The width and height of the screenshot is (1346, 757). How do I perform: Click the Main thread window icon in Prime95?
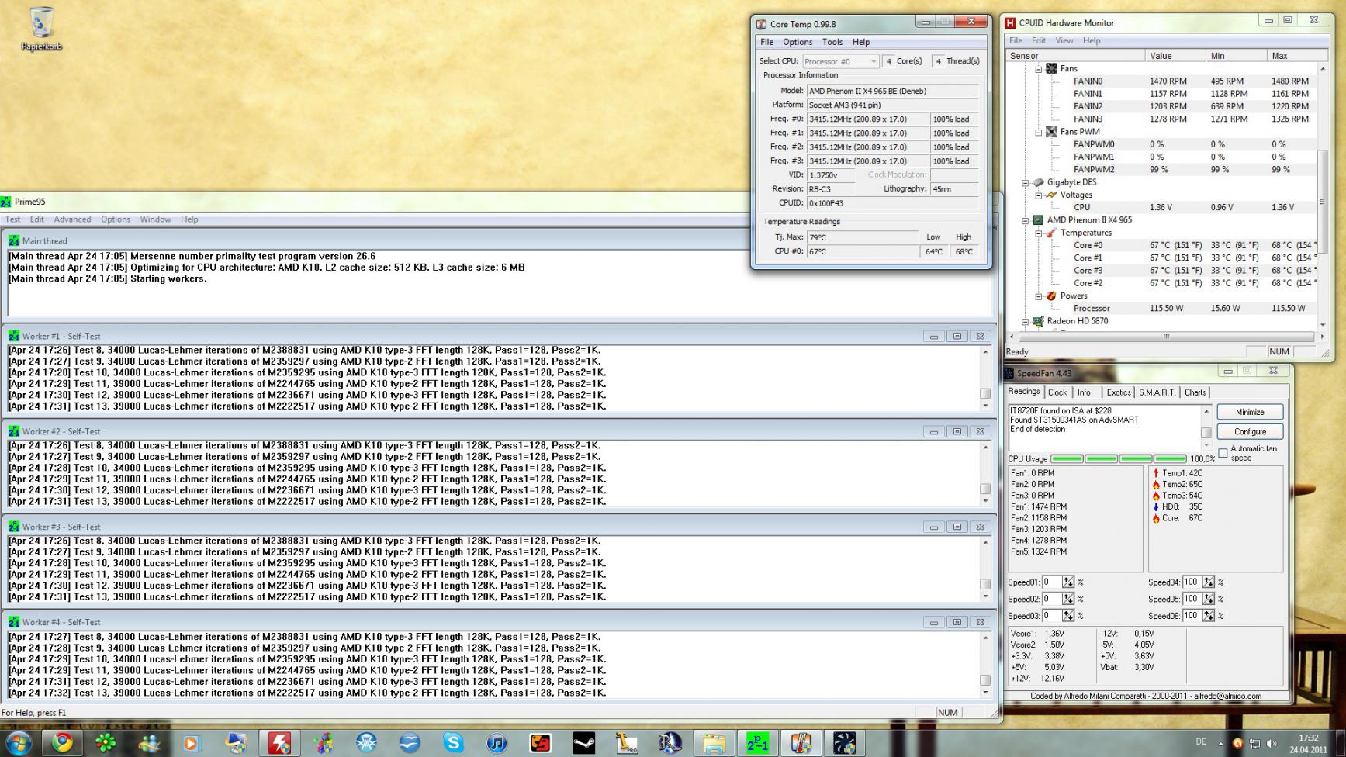click(14, 240)
